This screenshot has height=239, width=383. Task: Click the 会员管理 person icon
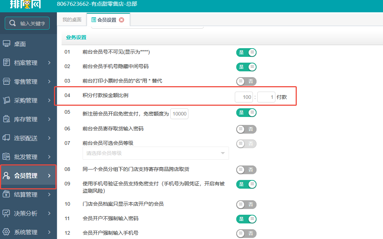click(7, 176)
